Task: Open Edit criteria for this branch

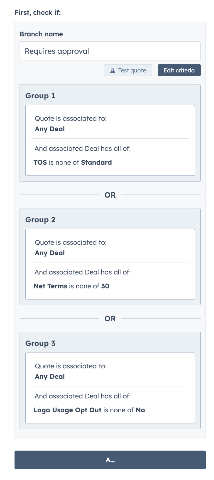Action: click(179, 70)
